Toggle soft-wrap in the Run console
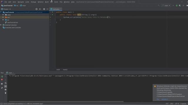 6,83
